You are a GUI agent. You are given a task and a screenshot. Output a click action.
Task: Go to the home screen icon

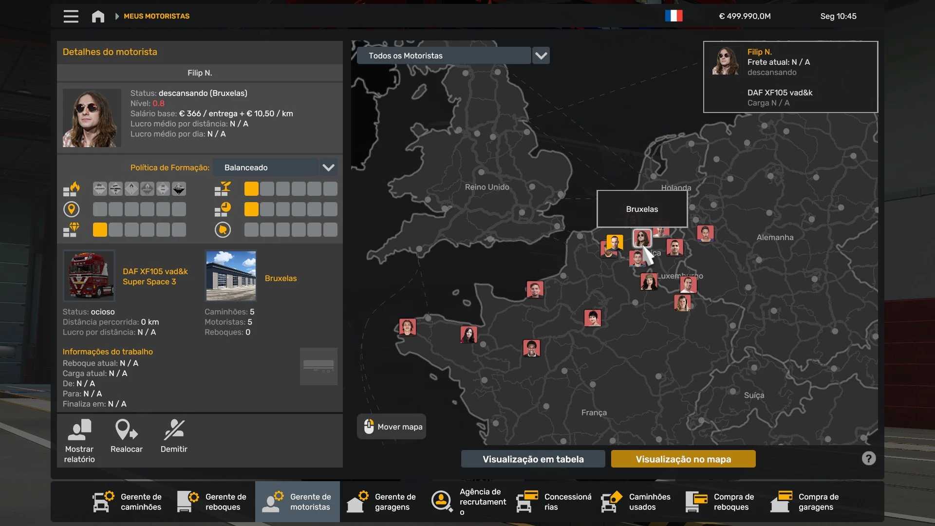(x=98, y=16)
